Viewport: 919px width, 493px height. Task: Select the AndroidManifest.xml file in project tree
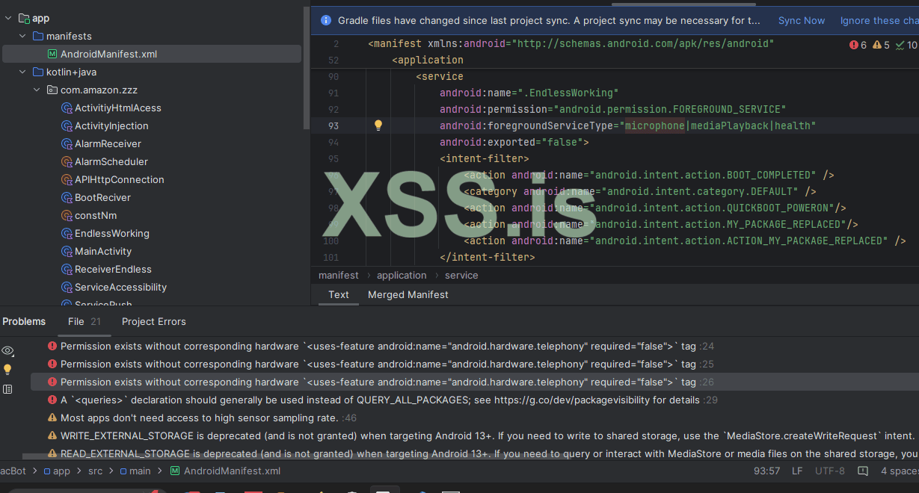pos(108,54)
